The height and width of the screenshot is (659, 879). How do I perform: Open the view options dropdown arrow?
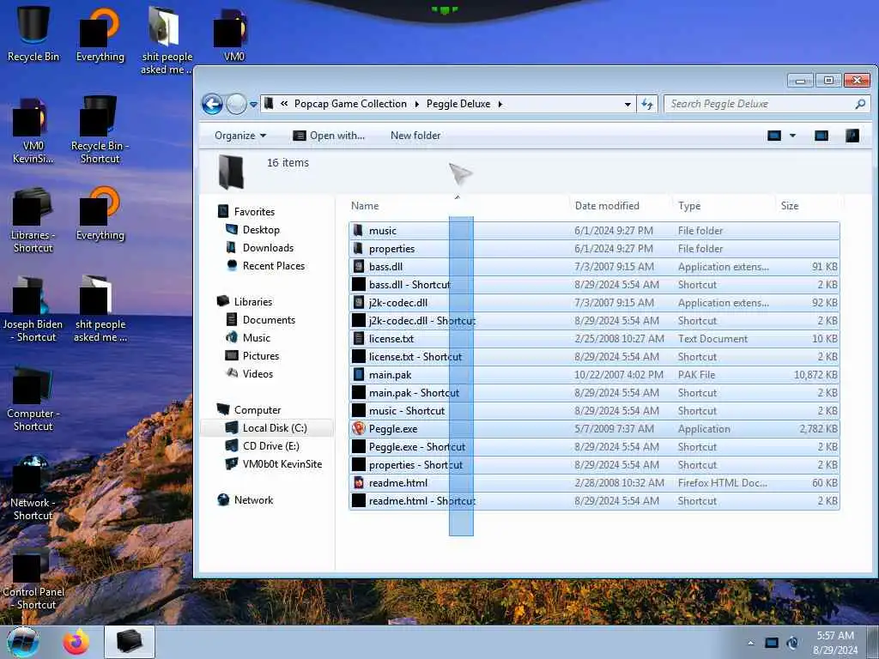pyautogui.click(x=792, y=136)
